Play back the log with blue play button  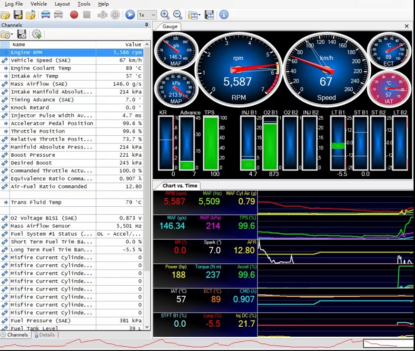[x=130, y=15]
